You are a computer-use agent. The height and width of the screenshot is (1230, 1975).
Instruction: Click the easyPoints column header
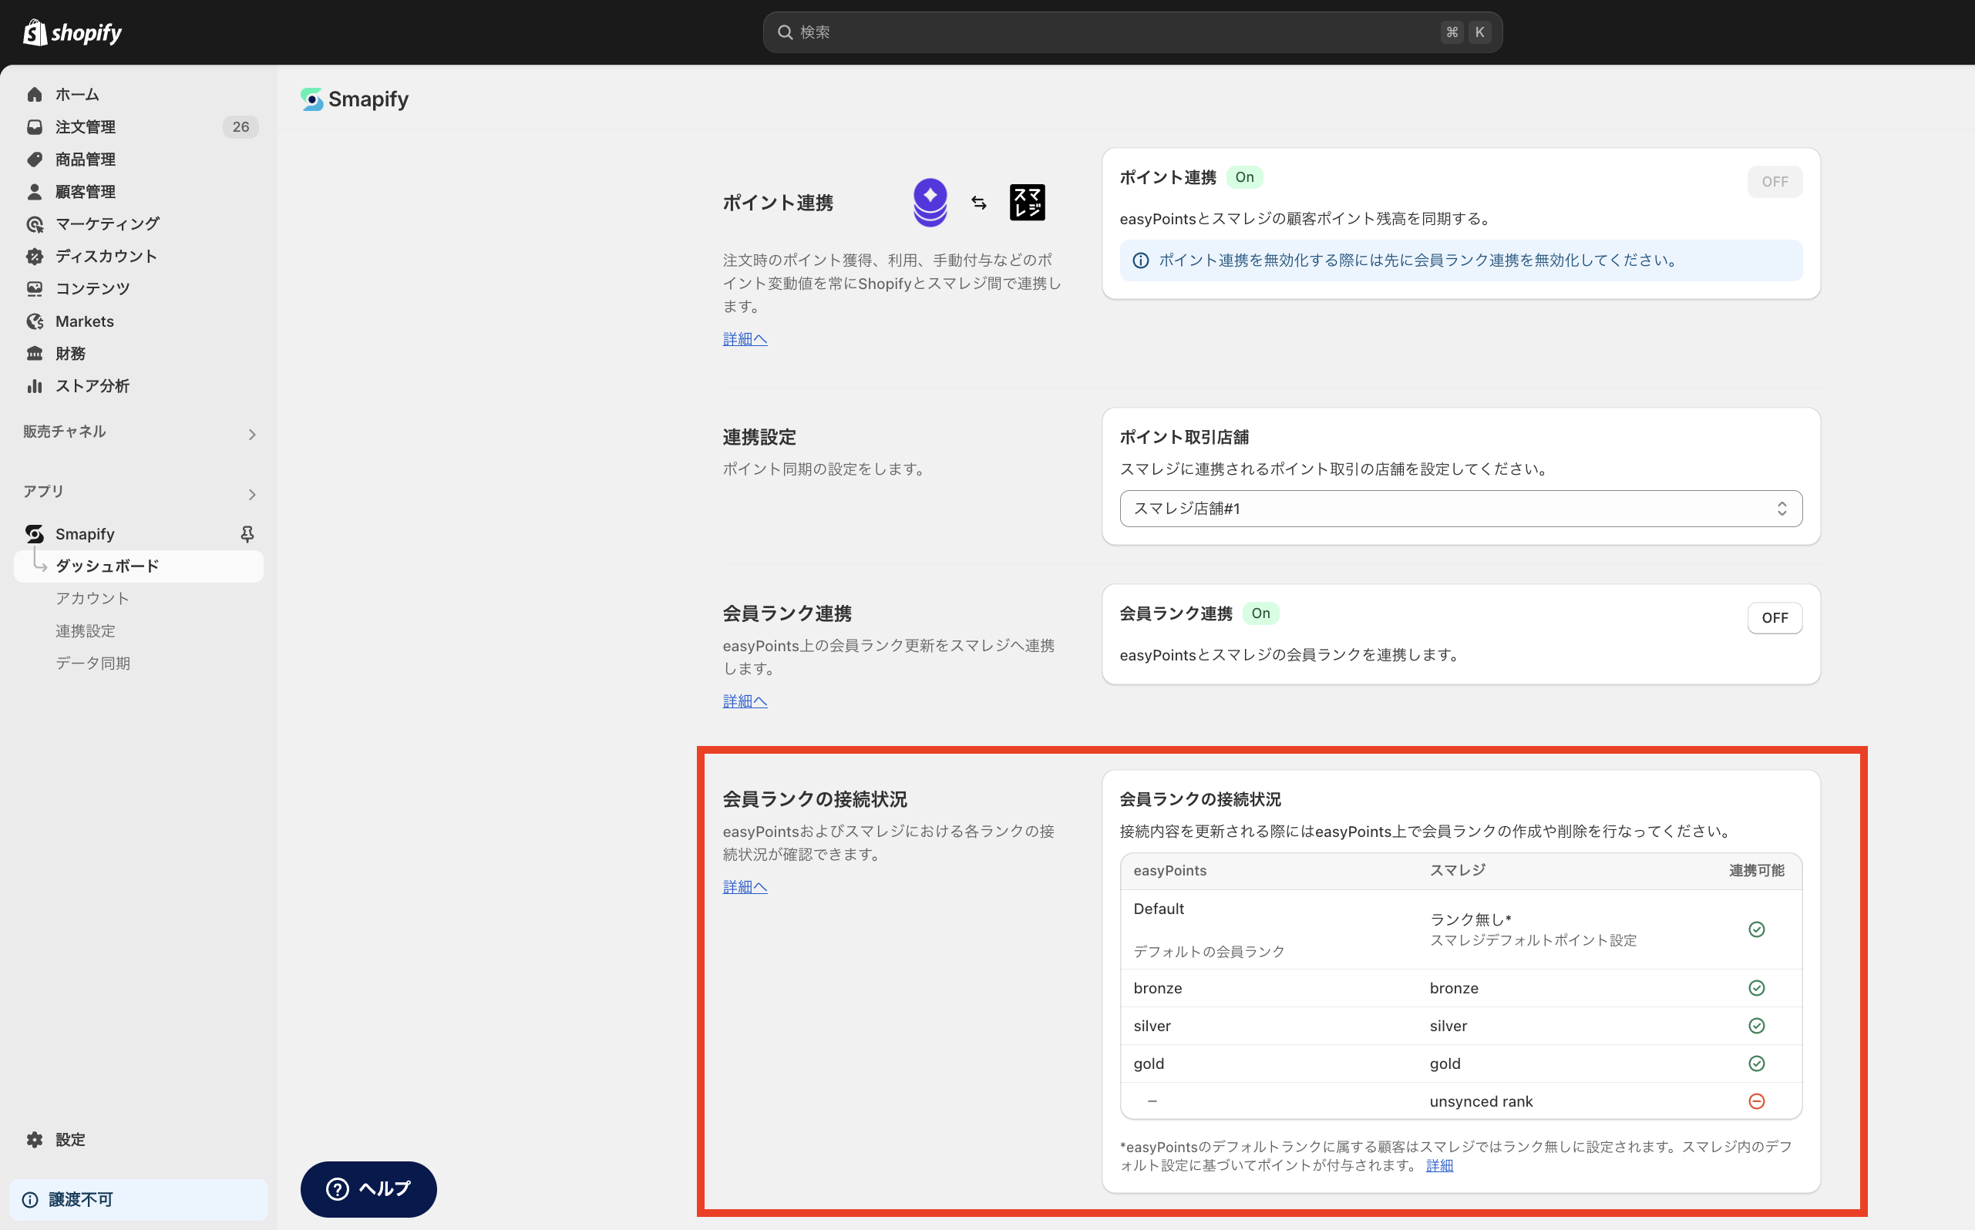click(x=1169, y=870)
